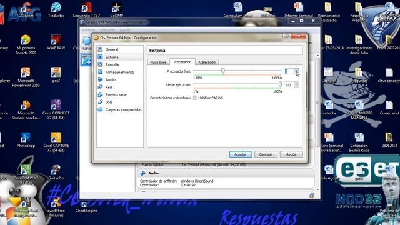
Task: Select the Photoshop desktop shortcut
Action: 26,140
